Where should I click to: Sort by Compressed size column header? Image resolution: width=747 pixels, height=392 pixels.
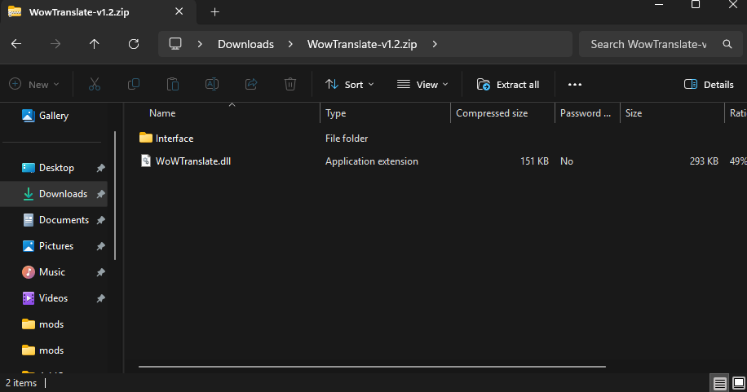coord(492,113)
